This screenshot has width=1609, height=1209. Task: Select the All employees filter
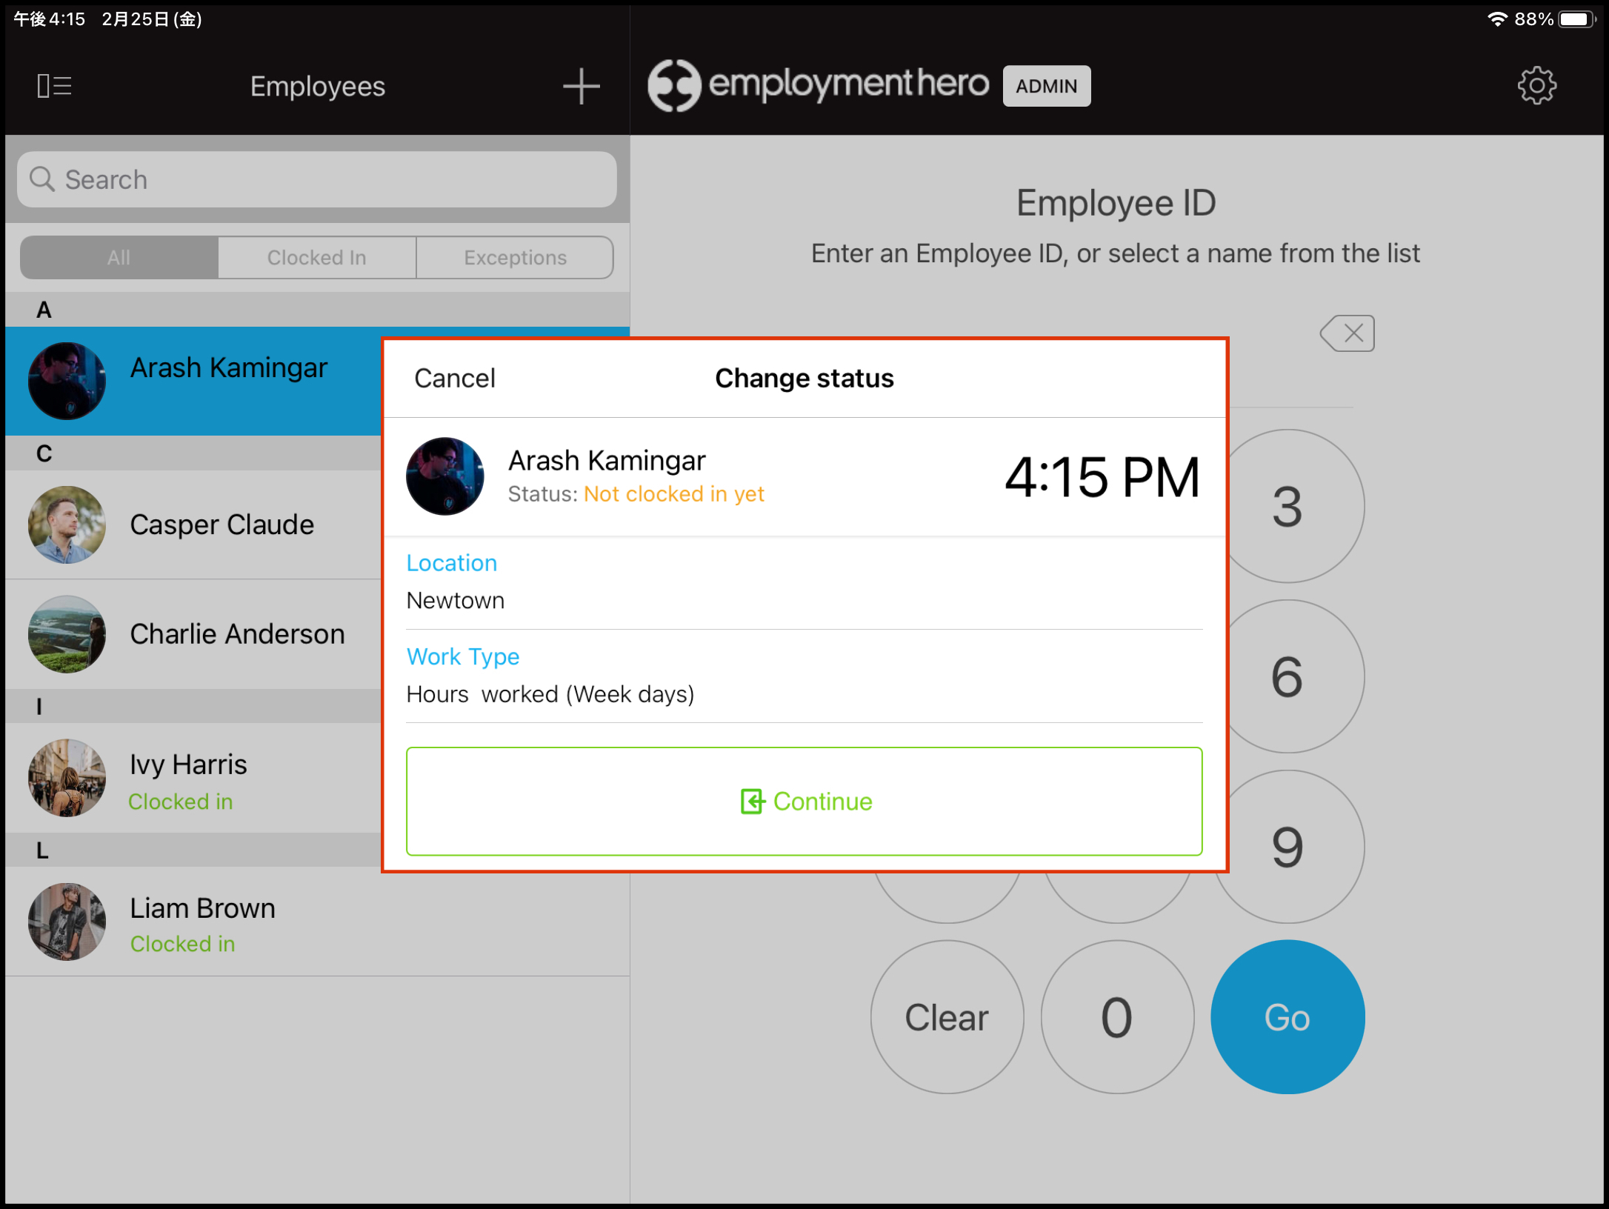[x=119, y=257]
